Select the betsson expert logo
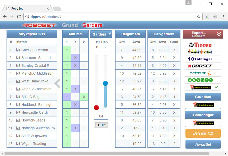 click(x=200, y=73)
